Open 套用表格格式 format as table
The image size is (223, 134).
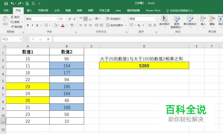pyautogui.click(x=176, y=22)
